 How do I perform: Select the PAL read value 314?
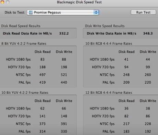pyautogui.click(x=43, y=131)
